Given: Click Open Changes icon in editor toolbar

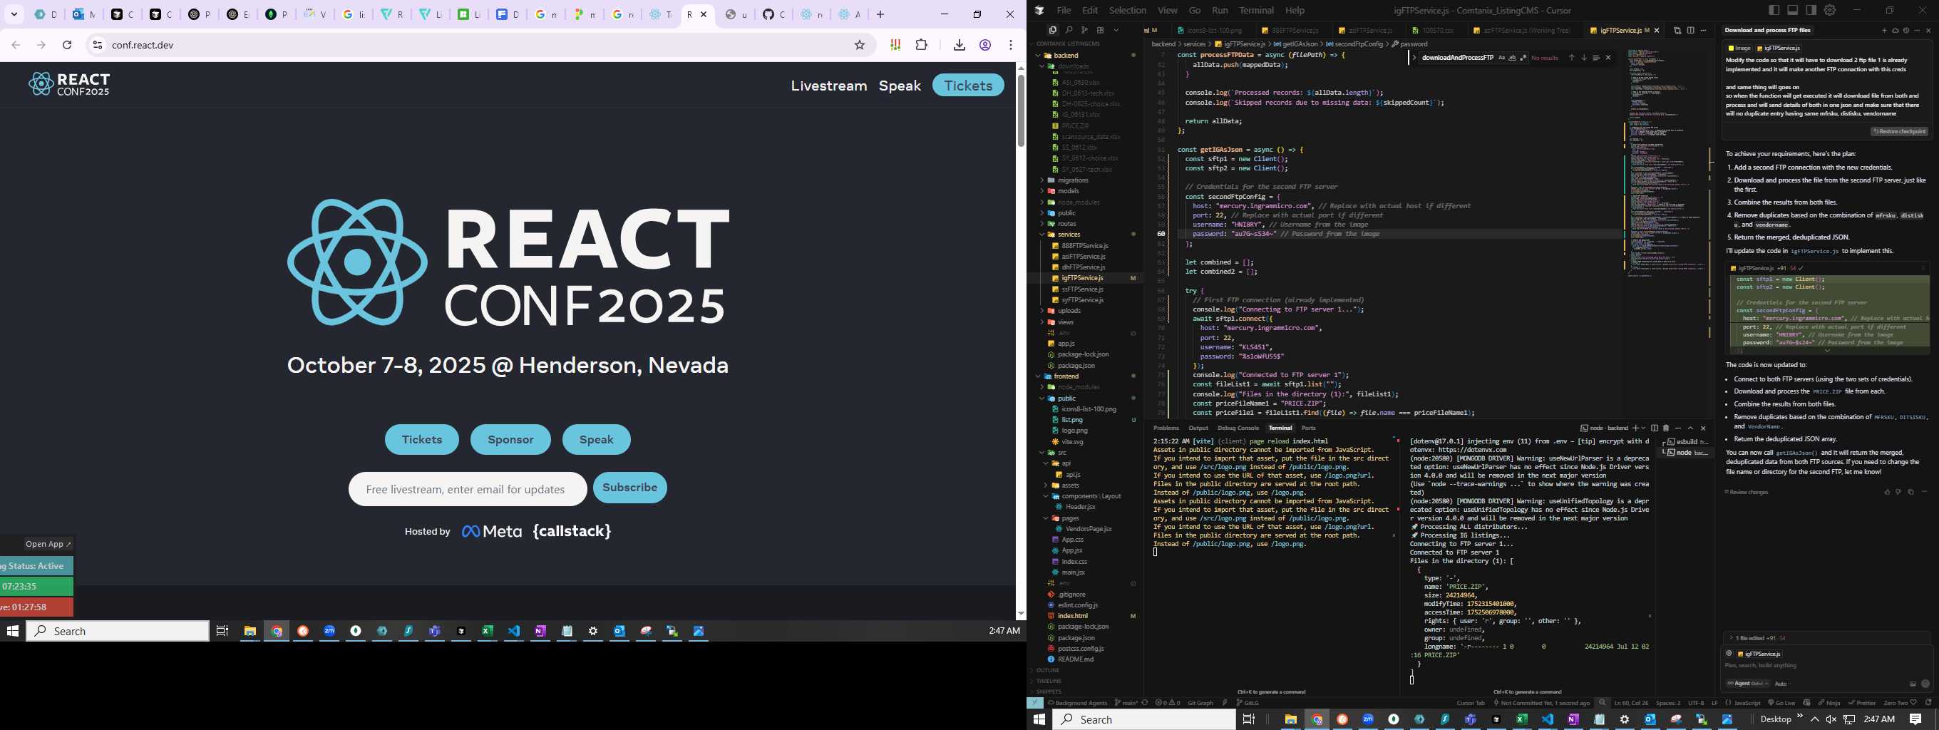Looking at the screenshot, I should tap(1677, 30).
